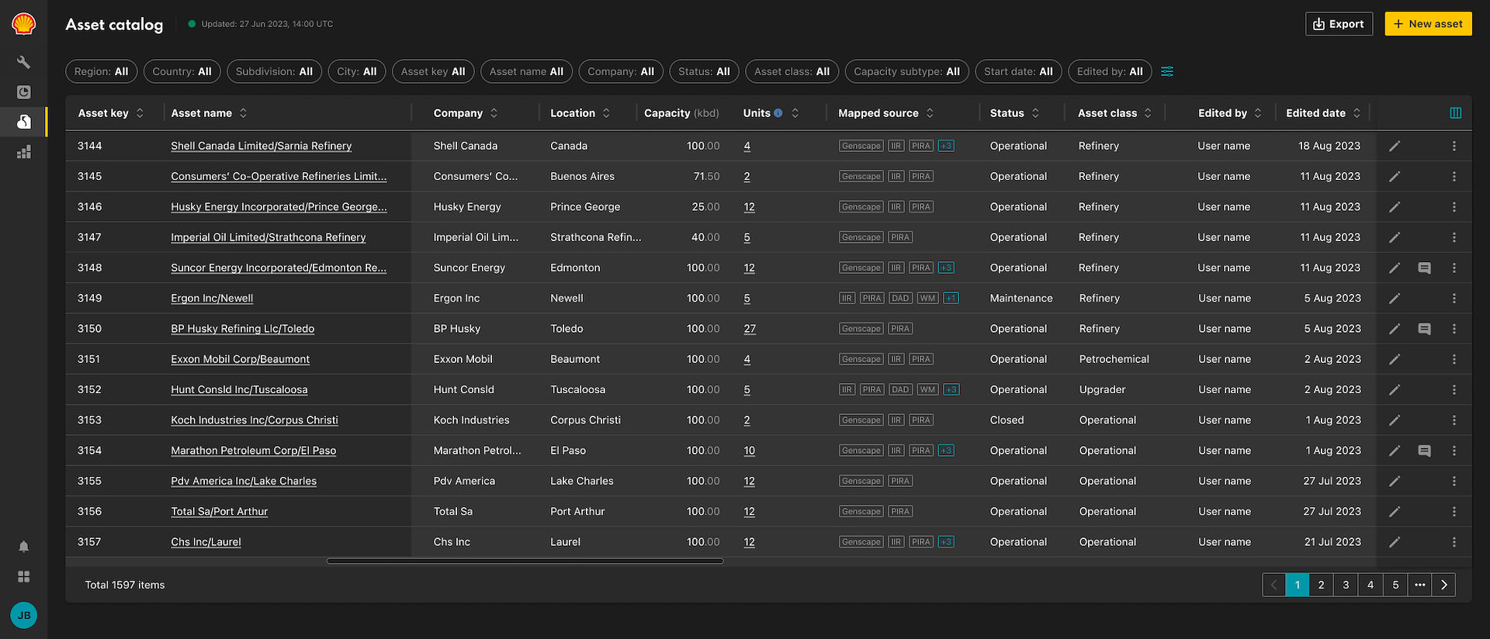Screen dimensions: 1490x639
Task: Open Imperial Oil Limited/Strathcona Refinery link
Action: point(269,237)
